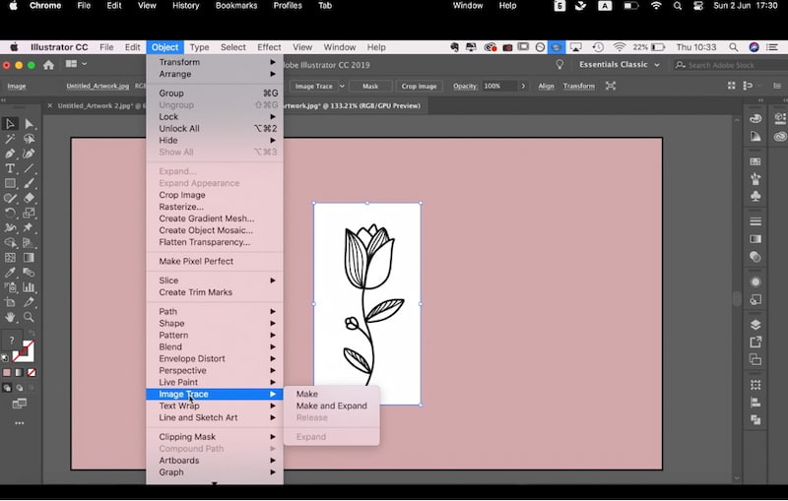The width and height of the screenshot is (788, 501).
Task: Select the Selection tool arrow
Action: (10, 123)
